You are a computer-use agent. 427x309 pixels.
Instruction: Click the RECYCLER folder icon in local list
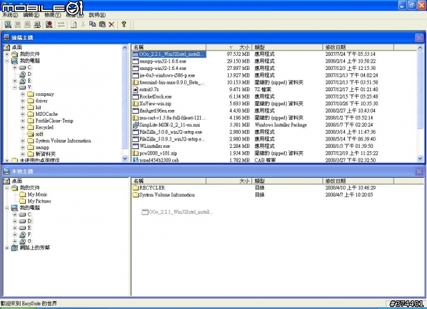pyautogui.click(x=135, y=188)
